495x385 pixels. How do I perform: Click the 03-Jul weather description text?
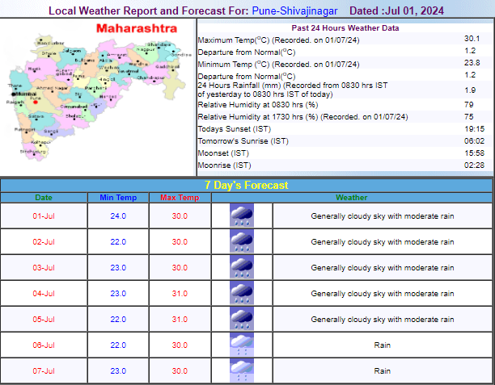tap(383, 268)
